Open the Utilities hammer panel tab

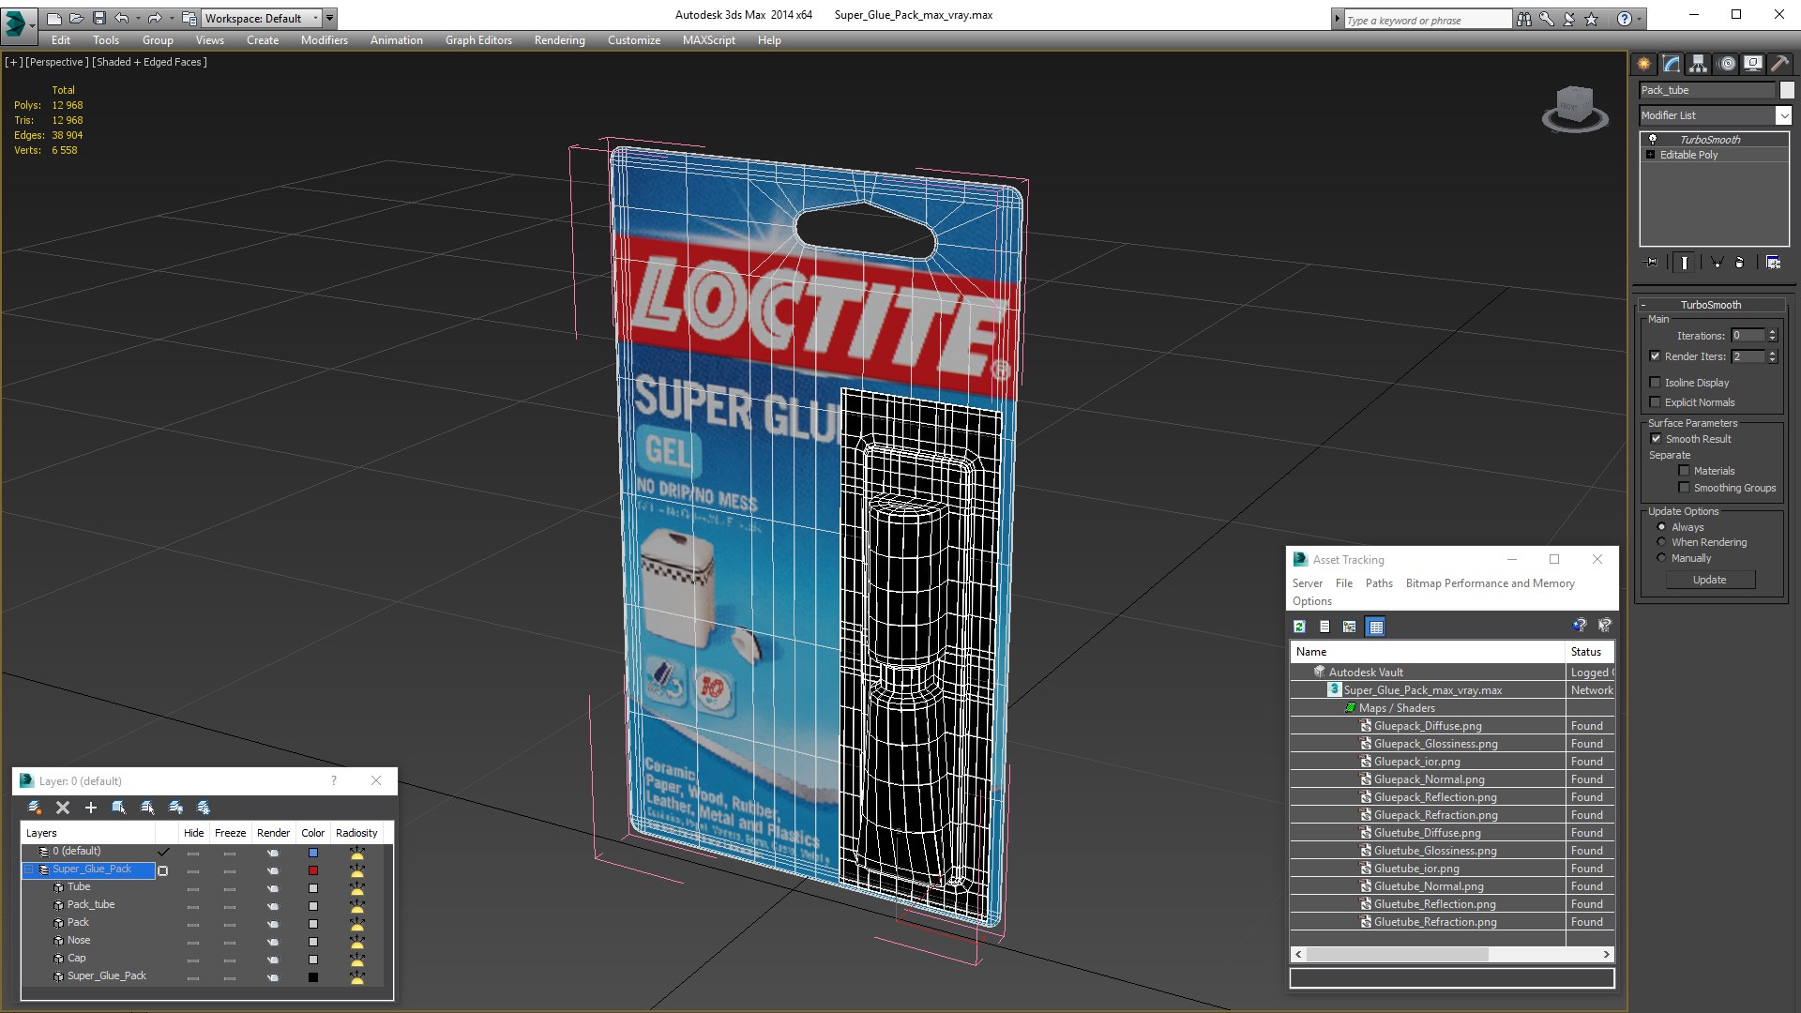pyautogui.click(x=1779, y=64)
